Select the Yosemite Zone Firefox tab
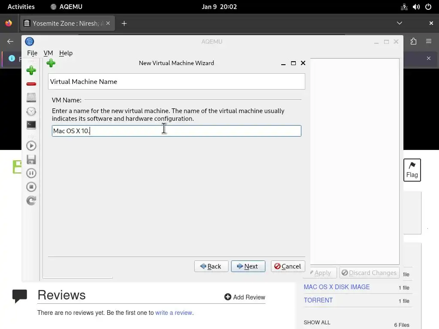Screen dimensions: 439x329 click(x=67, y=23)
